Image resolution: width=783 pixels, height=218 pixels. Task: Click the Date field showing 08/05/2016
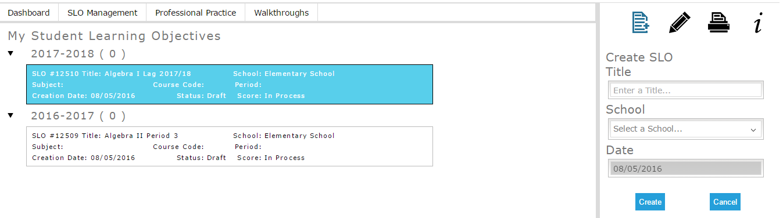point(686,168)
